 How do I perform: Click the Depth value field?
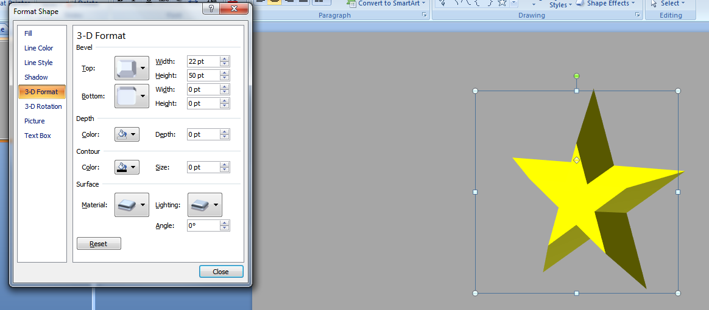point(203,134)
